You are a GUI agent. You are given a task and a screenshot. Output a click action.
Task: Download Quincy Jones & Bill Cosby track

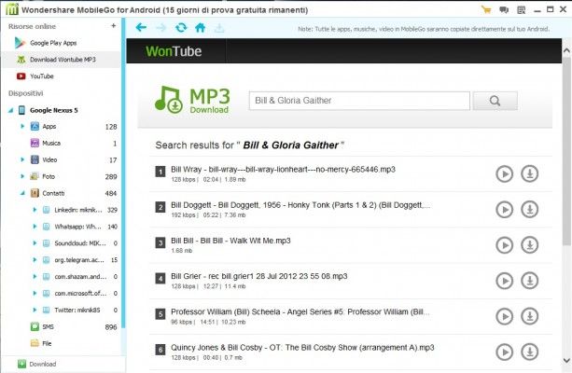click(530, 352)
